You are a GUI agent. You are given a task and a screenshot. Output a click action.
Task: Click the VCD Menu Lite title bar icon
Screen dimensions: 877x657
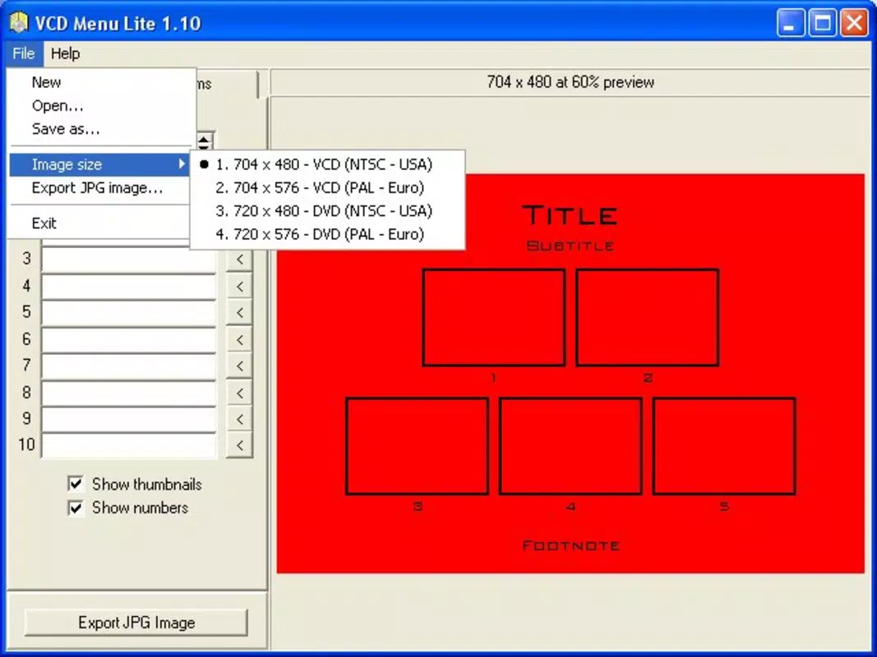[x=18, y=22]
